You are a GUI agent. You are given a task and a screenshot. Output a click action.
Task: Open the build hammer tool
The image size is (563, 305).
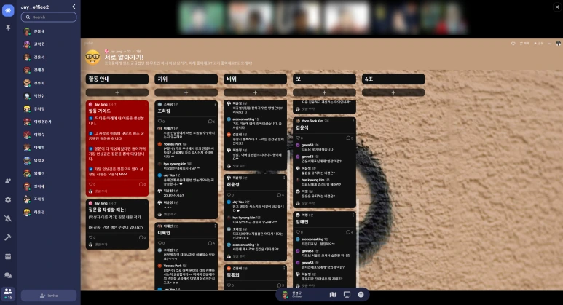click(x=8, y=237)
